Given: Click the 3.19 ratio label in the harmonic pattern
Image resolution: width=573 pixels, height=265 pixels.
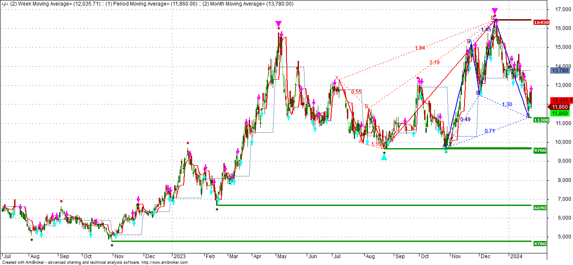Looking at the screenshot, I should click(434, 63).
